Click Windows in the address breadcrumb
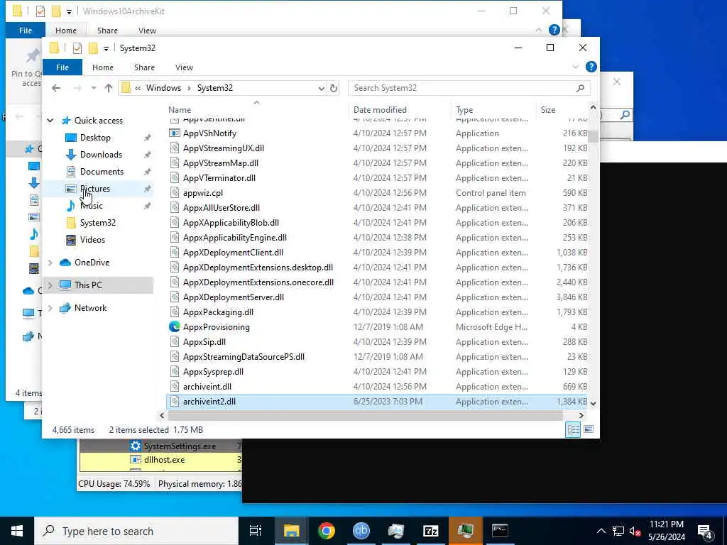 click(163, 88)
